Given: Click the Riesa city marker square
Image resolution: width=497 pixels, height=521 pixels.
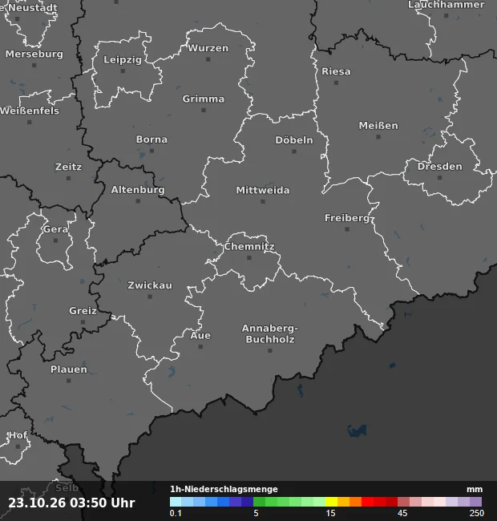Looking at the screenshot, I should [336, 83].
